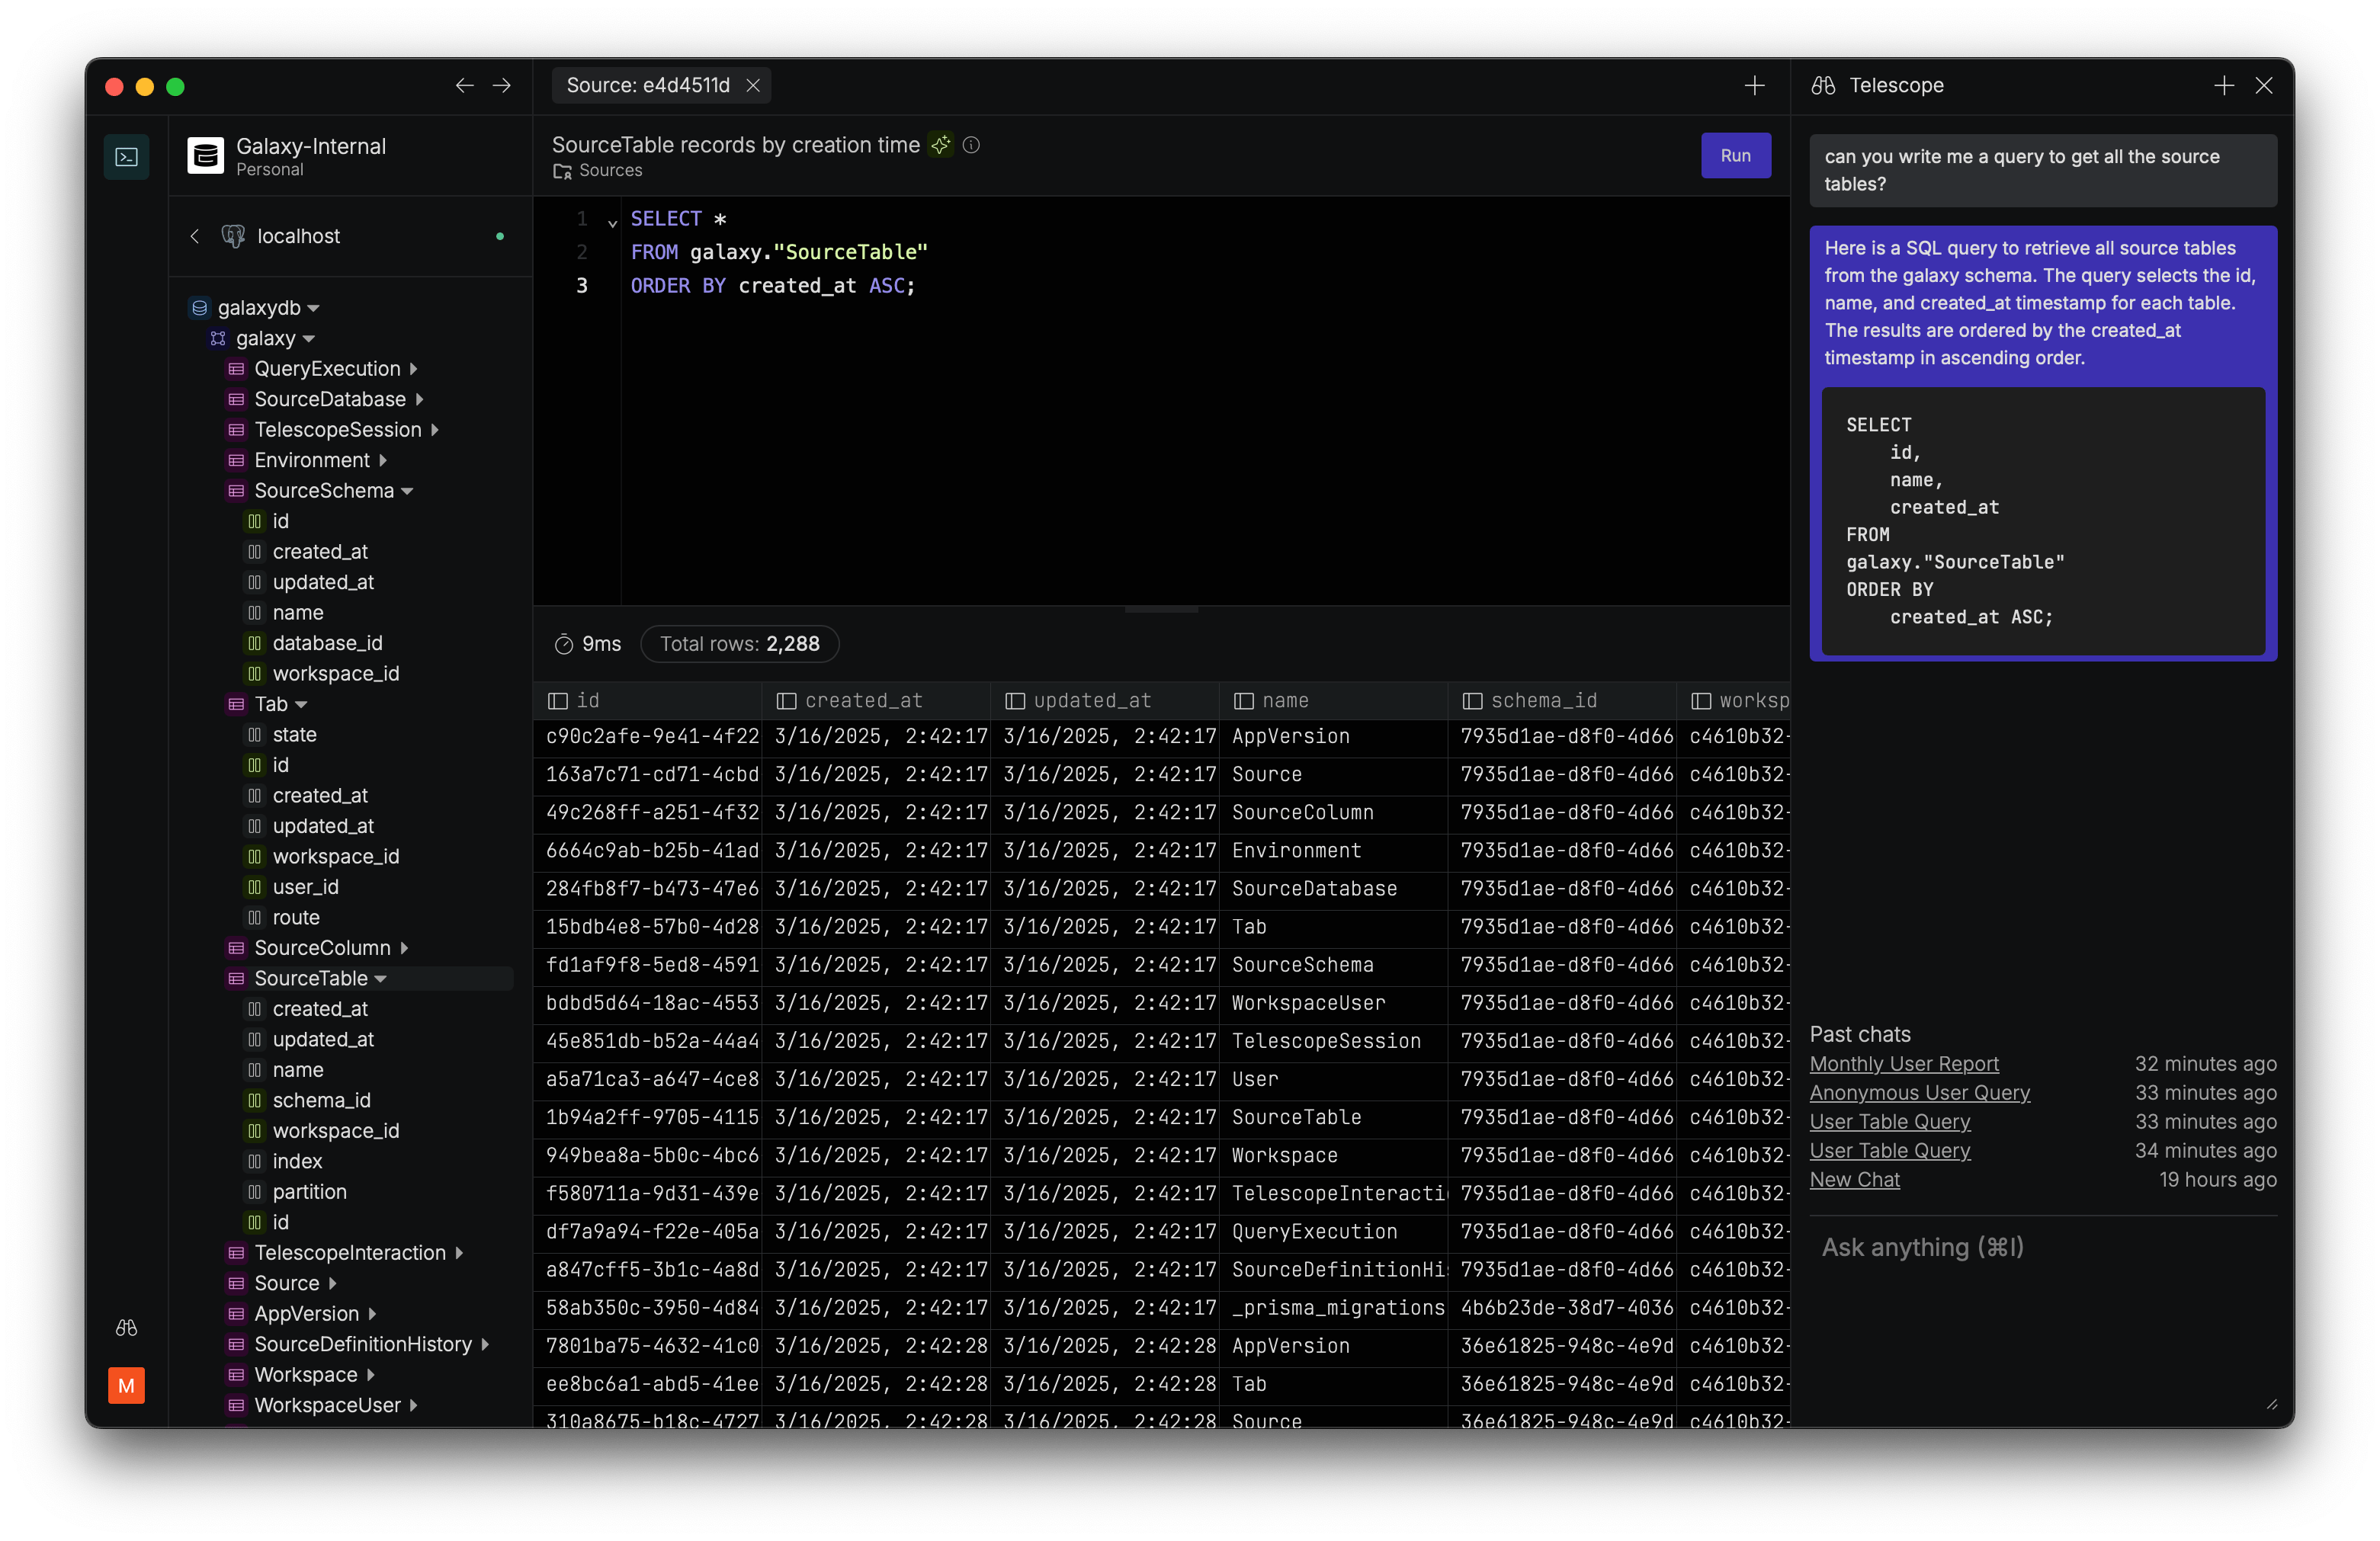
Task: Click the AI sparkle icon beside query title
Action: (x=940, y=145)
